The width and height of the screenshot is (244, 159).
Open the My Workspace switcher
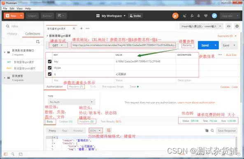111,16
